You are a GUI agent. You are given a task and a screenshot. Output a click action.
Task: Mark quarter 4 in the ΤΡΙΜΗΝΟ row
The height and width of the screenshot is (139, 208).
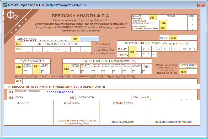154,54
